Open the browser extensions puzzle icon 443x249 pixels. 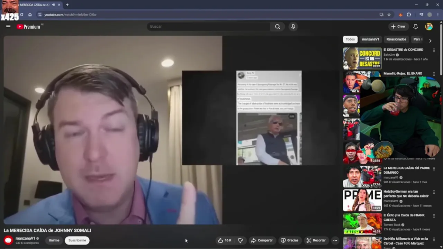pyautogui.click(x=409, y=15)
